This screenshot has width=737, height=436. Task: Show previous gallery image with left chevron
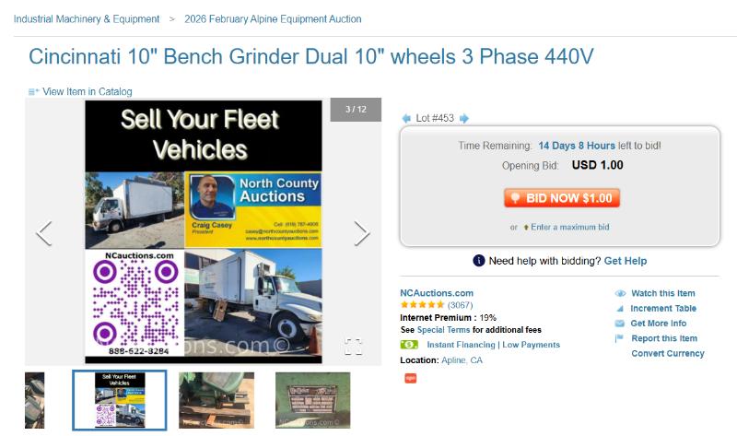[x=44, y=234]
